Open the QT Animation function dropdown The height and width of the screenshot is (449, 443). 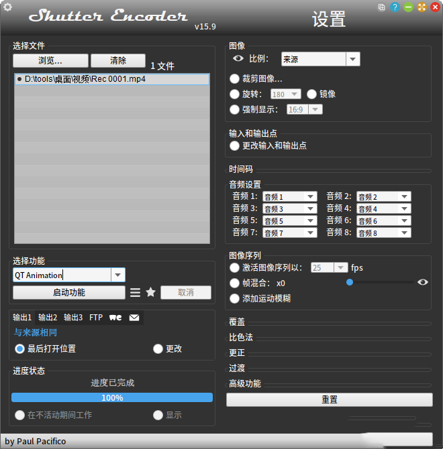point(118,275)
